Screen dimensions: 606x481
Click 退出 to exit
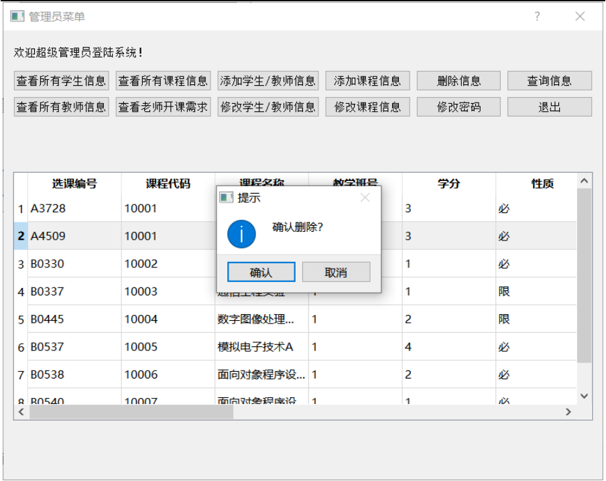(x=550, y=107)
